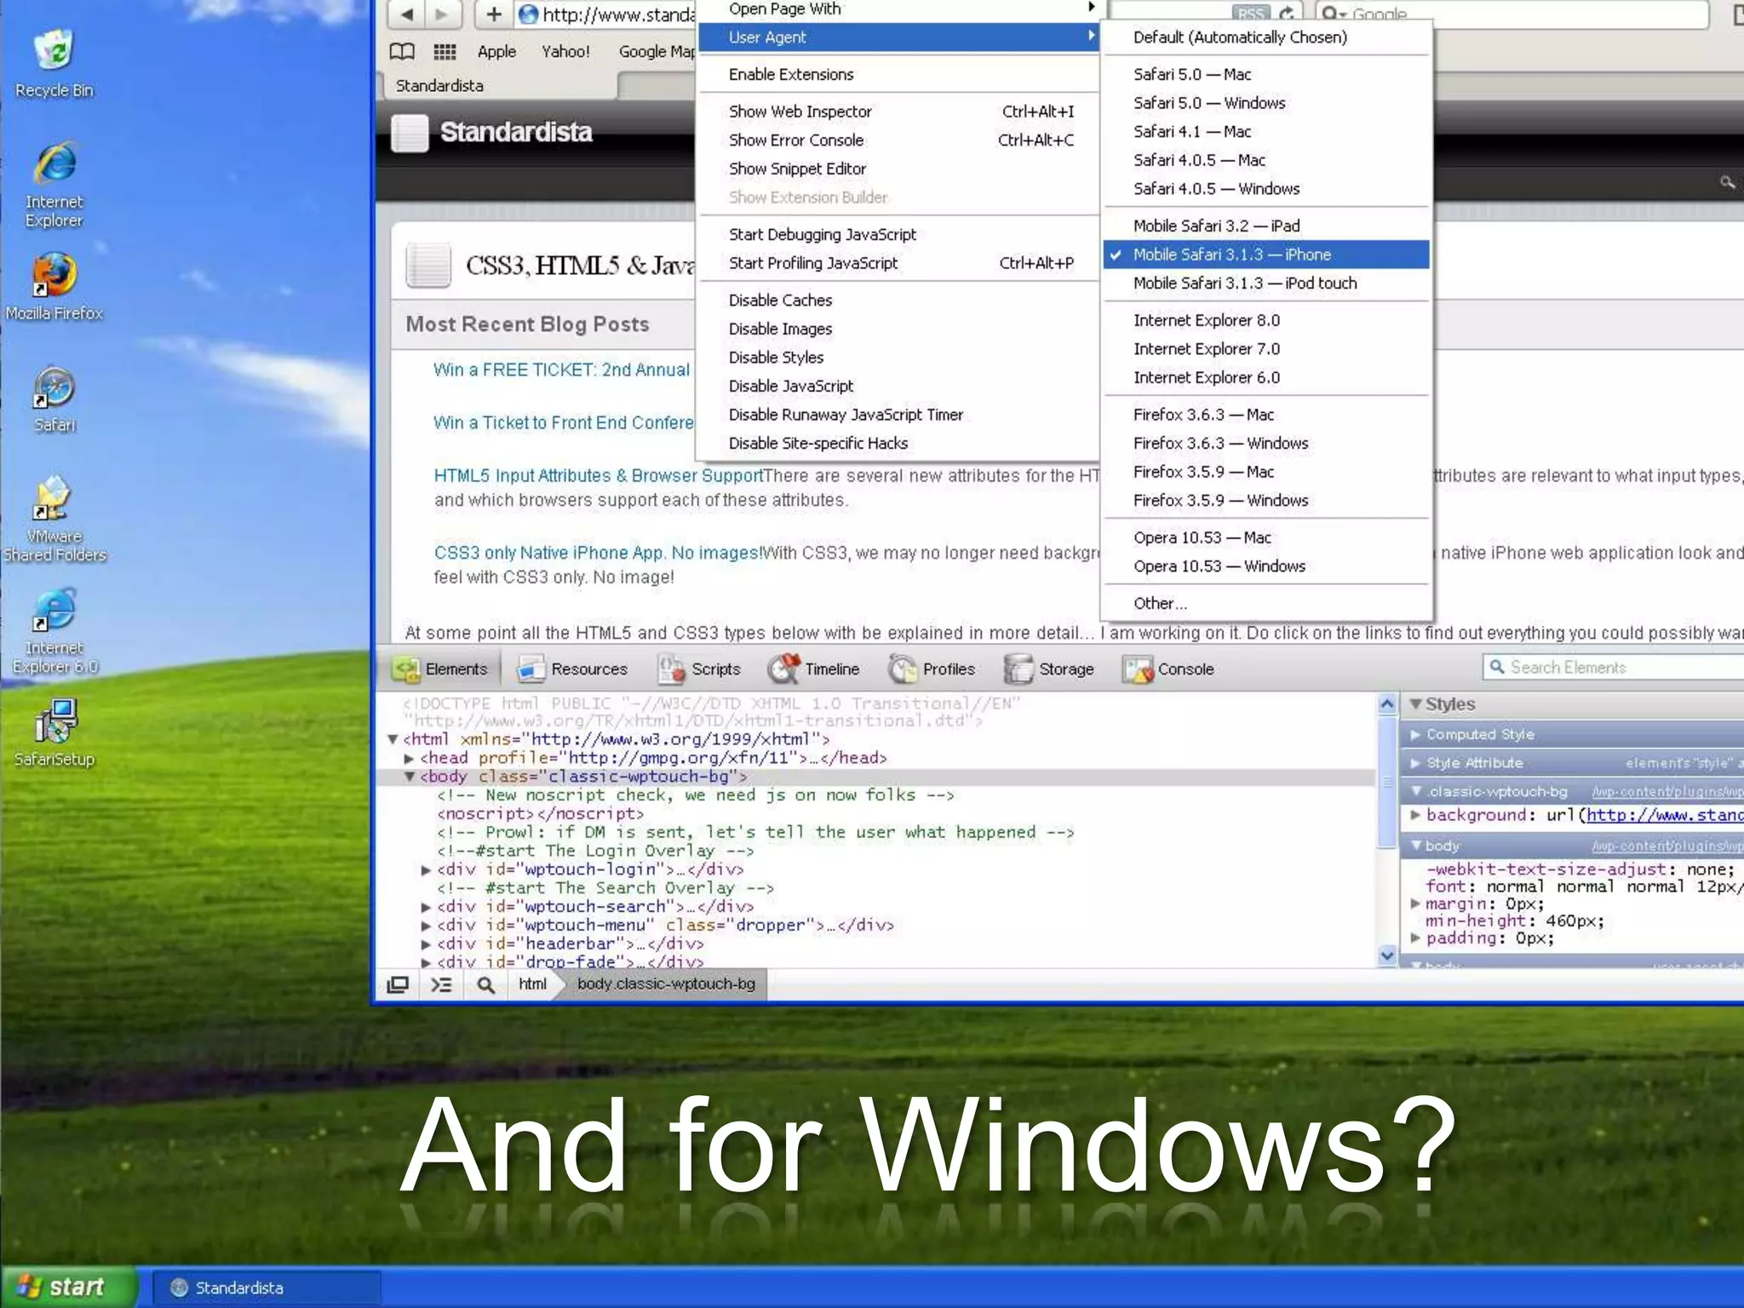Open the Console inspector panel
1744x1308 pixels.
click(1168, 669)
